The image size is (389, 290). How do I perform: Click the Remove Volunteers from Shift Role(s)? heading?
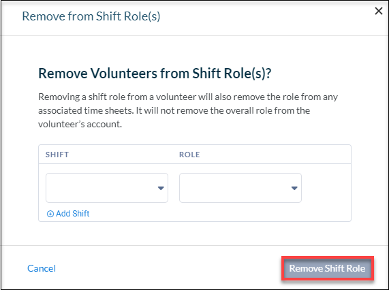pyautogui.click(x=155, y=74)
